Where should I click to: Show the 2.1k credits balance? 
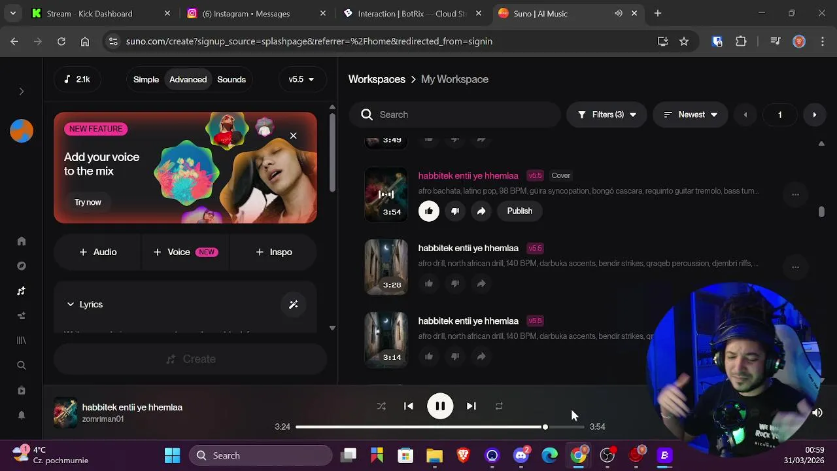pyautogui.click(x=77, y=79)
